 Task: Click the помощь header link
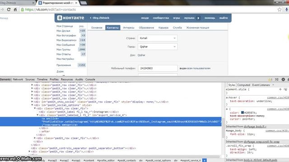(x=210, y=18)
